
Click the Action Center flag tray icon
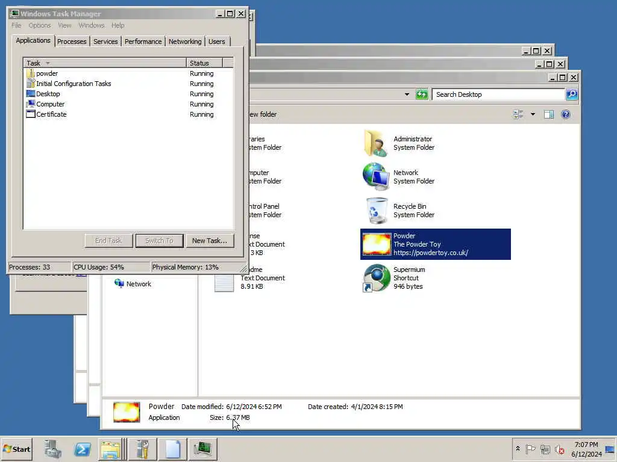(x=530, y=449)
